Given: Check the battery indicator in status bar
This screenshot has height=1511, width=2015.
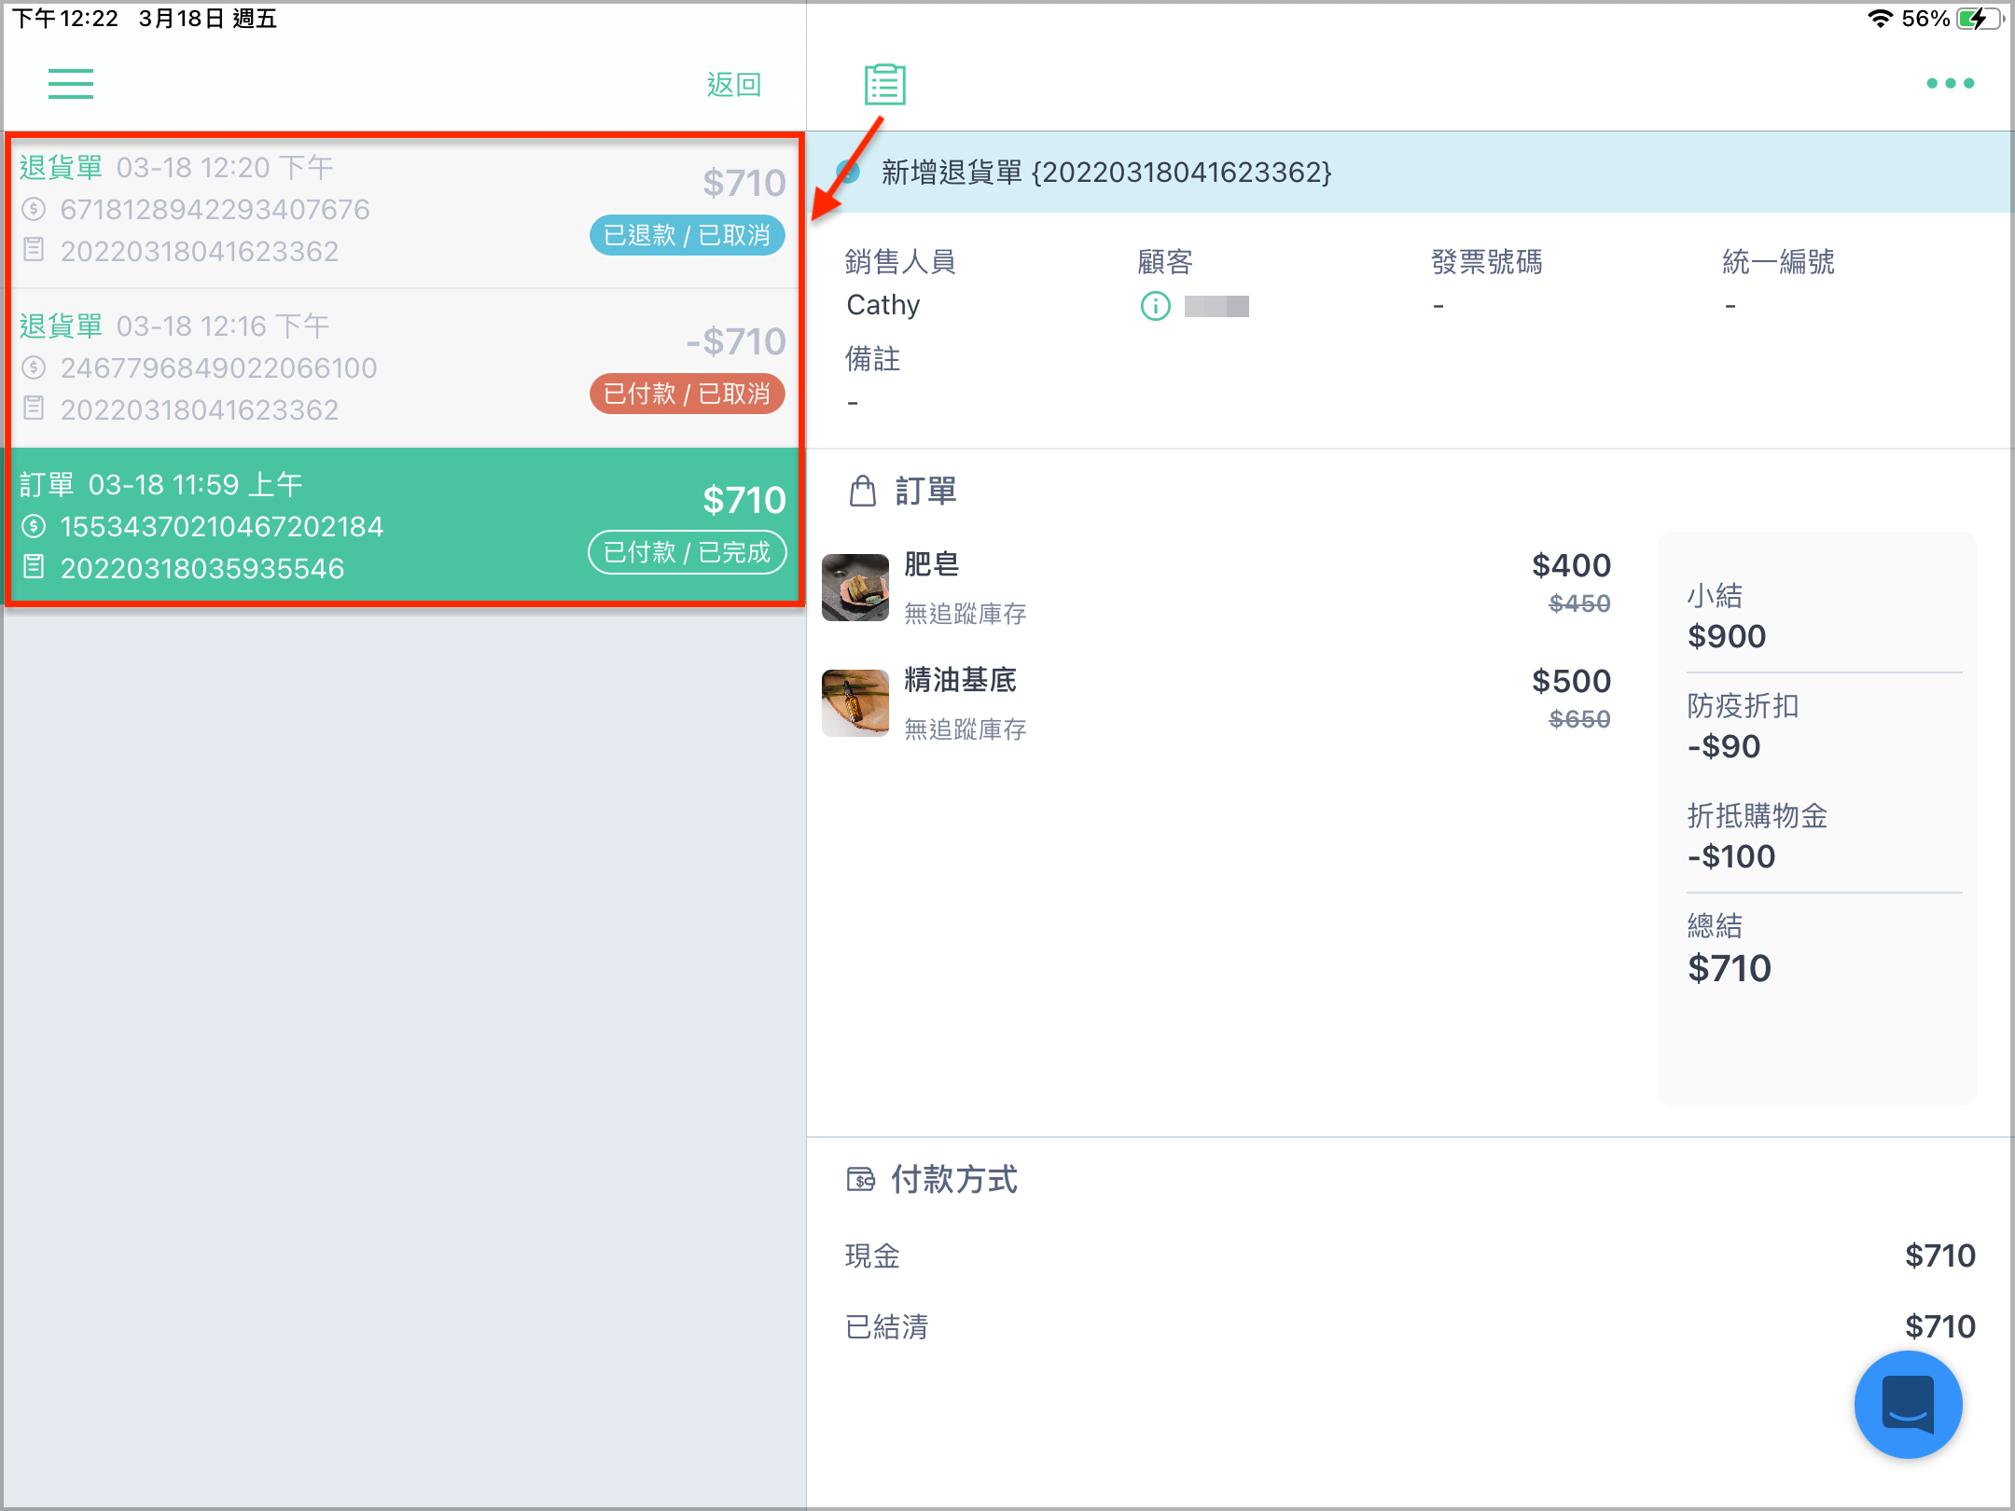Looking at the screenshot, I should click(1978, 19).
